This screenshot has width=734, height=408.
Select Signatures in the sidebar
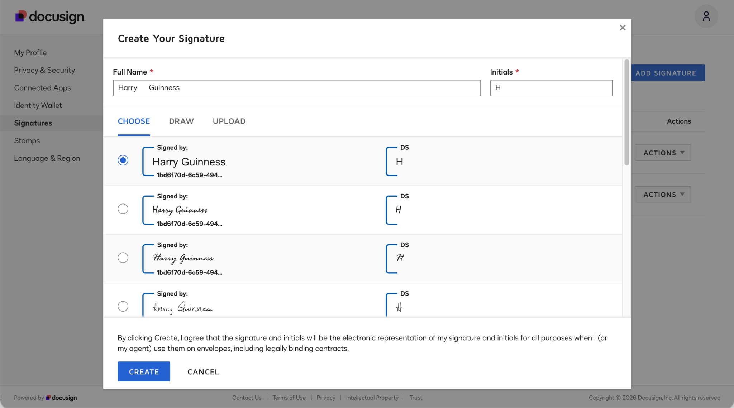[33, 123]
